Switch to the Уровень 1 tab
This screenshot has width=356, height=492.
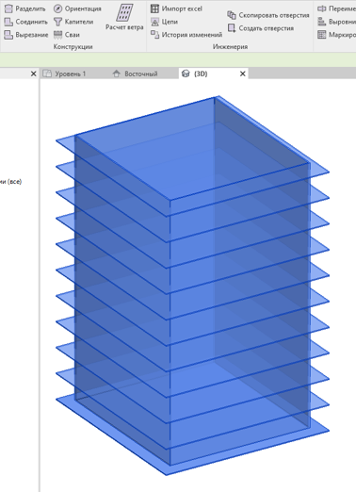[x=64, y=74]
